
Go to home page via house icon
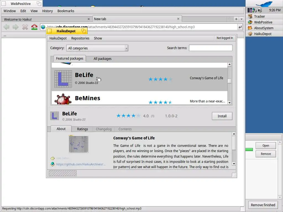pos(34,27)
